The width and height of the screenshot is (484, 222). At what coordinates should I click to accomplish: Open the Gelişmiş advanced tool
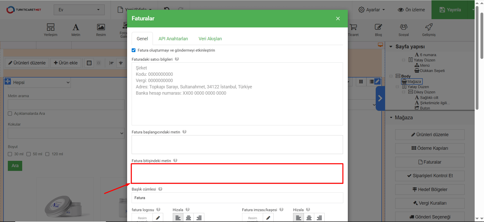(429, 30)
